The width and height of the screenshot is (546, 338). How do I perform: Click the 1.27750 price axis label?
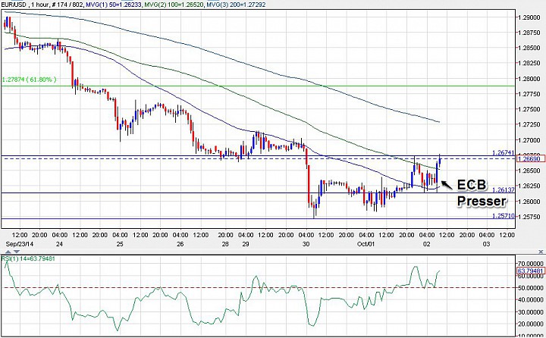tap(529, 94)
